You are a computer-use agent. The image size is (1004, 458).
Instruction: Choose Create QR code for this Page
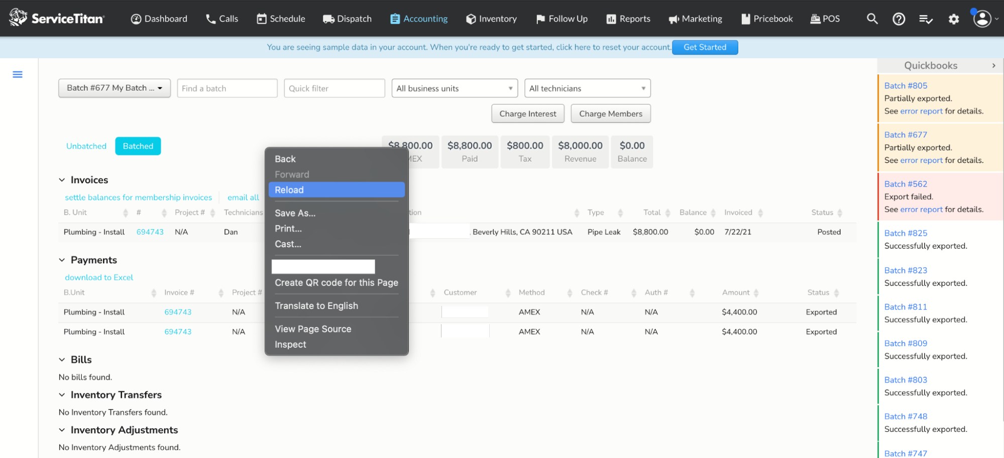tap(337, 283)
